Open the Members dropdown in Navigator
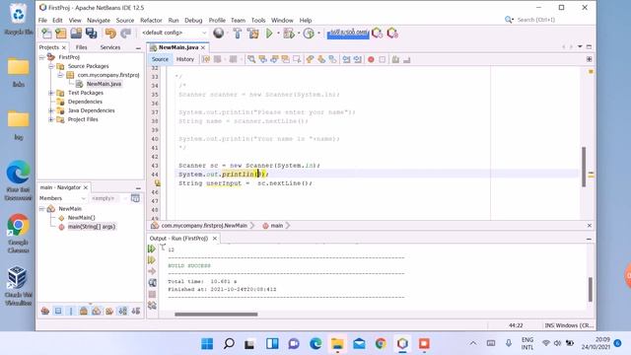The height and width of the screenshot is (355, 631). pos(62,198)
